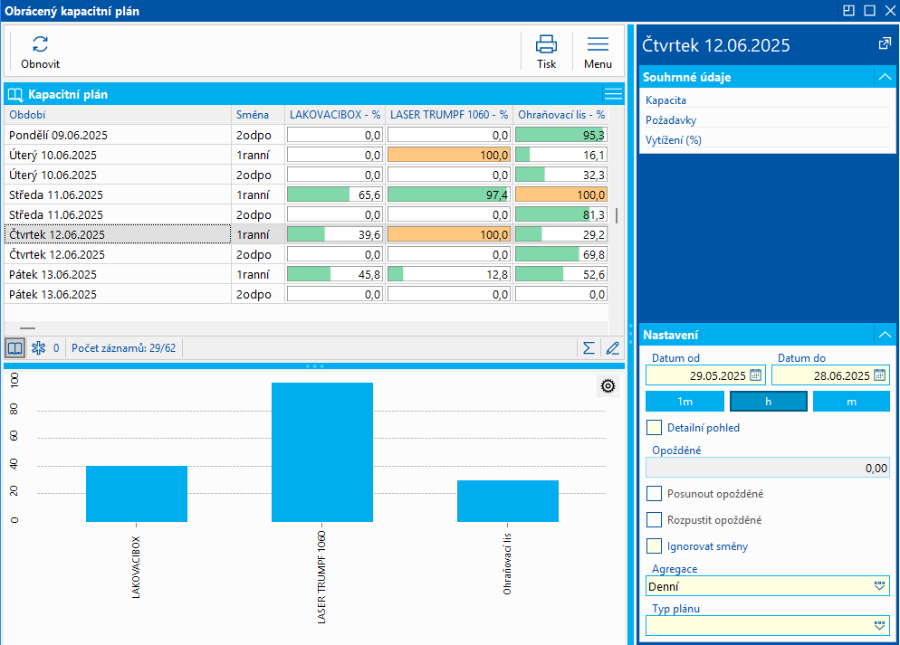Viewport: 900px width, 645px height.
Task: Click the 45,8 LAKOVACIBOX cell for Pátek
Action: pyautogui.click(x=335, y=275)
